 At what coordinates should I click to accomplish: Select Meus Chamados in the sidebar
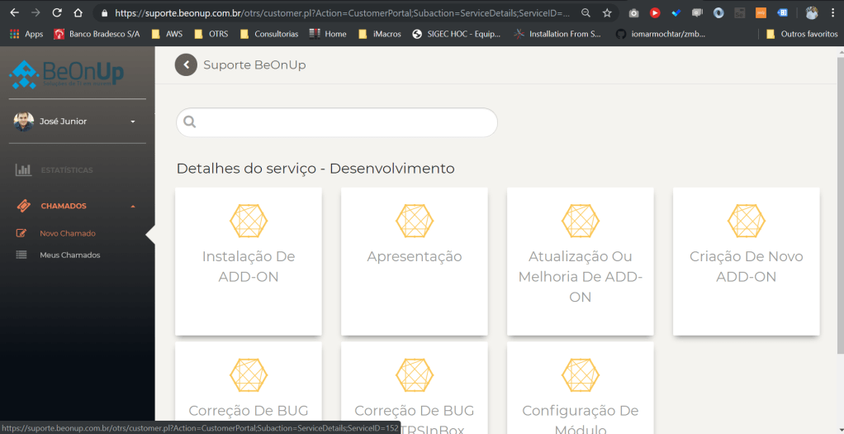click(70, 255)
